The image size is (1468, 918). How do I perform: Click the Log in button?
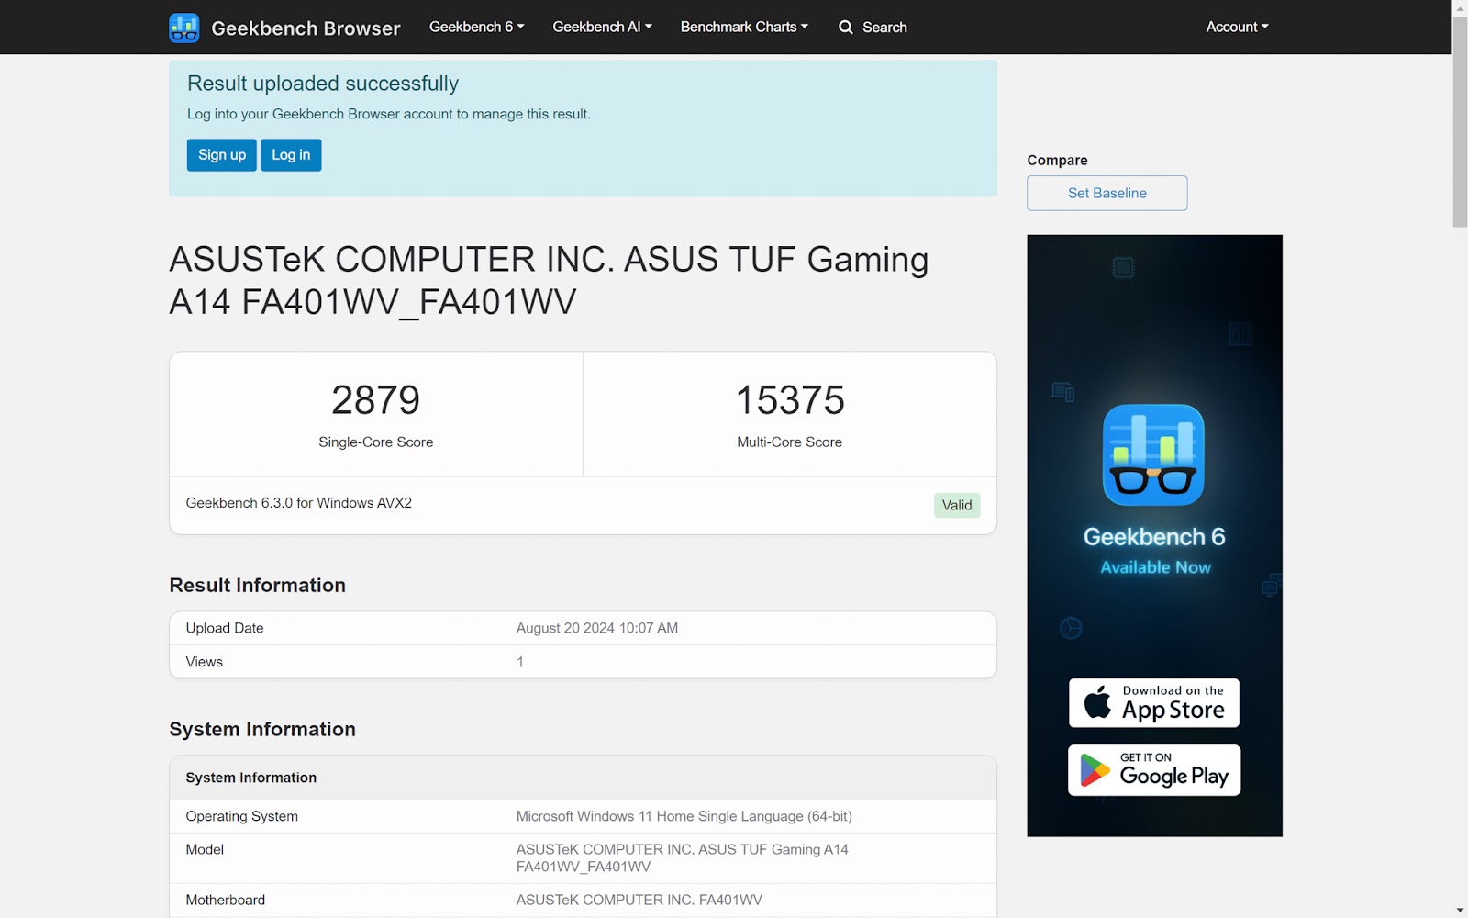pyautogui.click(x=291, y=155)
